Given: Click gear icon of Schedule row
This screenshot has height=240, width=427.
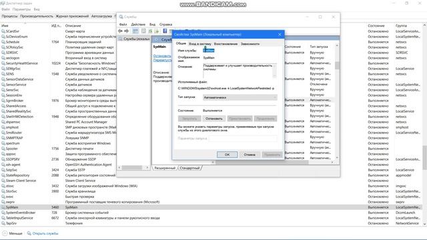Looking at the screenshot, I should (x=3, y=42).
